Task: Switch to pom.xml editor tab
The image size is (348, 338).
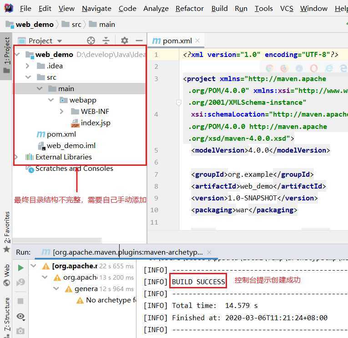Action: [x=177, y=41]
